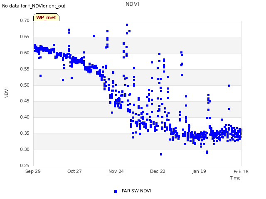Click the Time x-axis title
Viewport: 266px width, 199px height.
(235, 178)
